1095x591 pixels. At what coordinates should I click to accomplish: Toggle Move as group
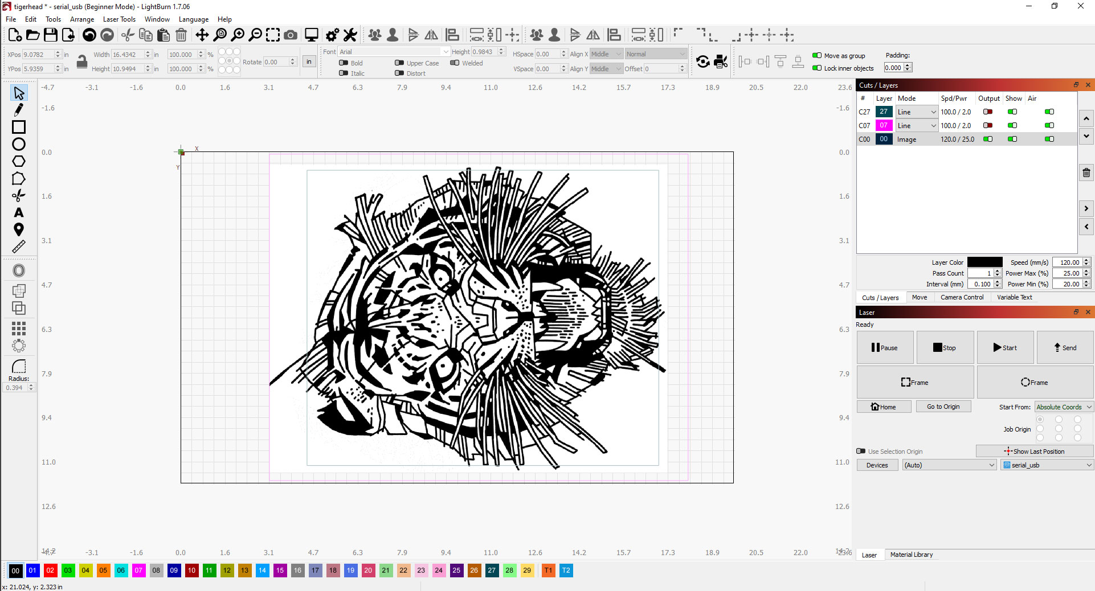pos(817,56)
